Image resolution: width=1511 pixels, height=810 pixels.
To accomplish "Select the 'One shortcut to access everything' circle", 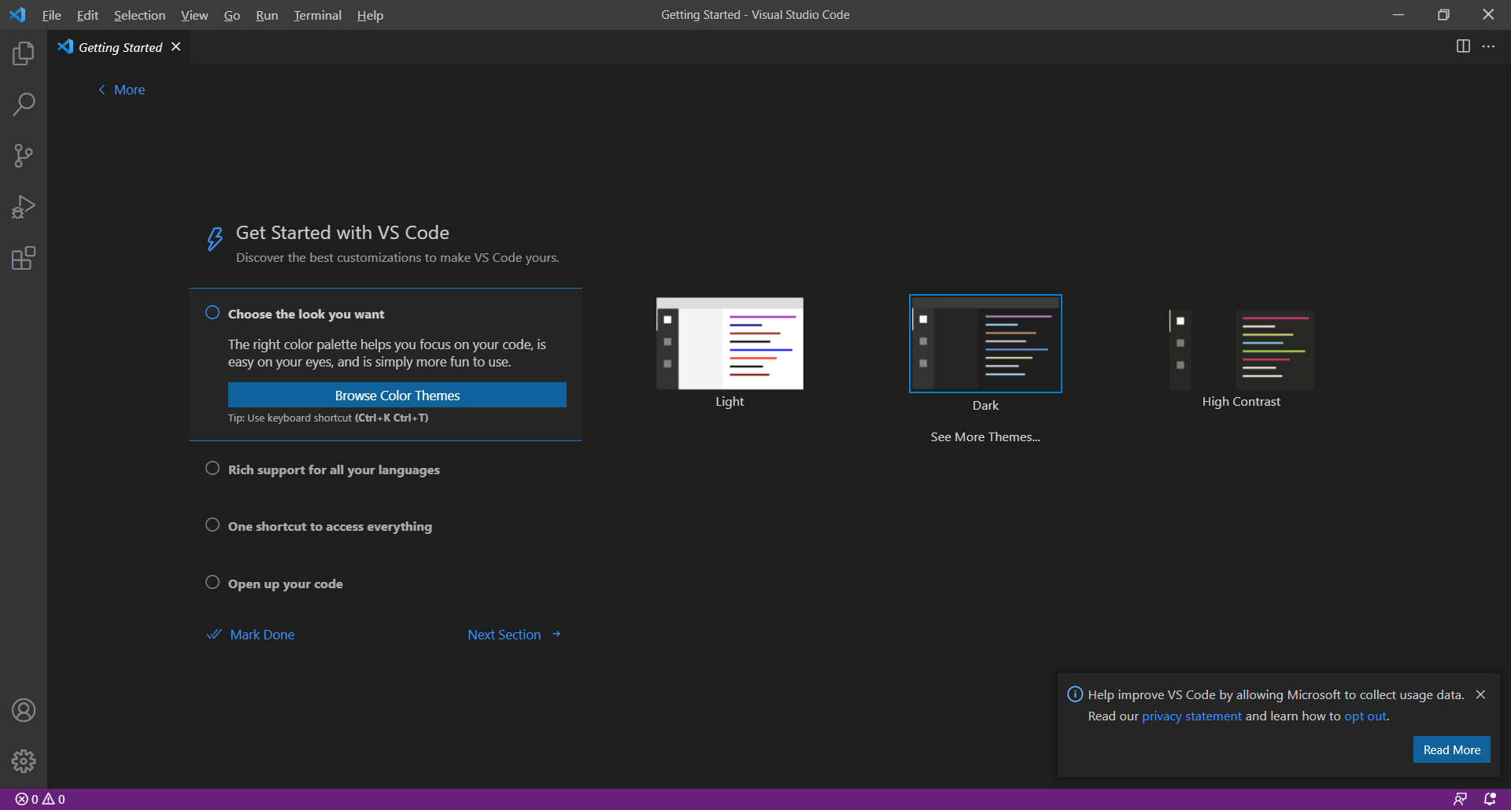I will coord(212,525).
